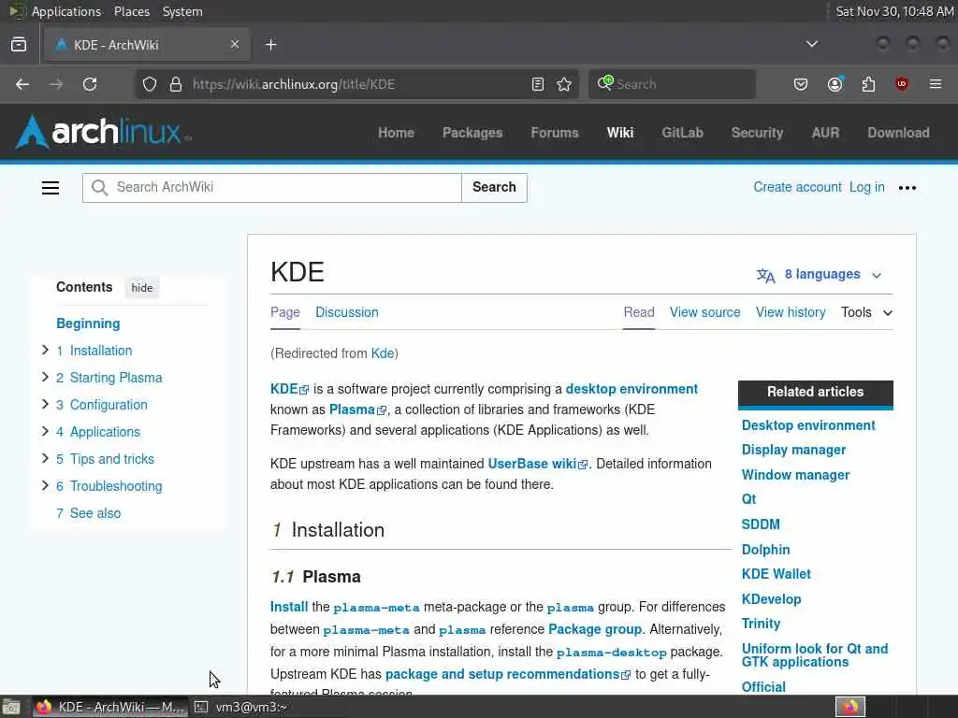
Task: Open the Places menu in top panel
Action: 131,11
